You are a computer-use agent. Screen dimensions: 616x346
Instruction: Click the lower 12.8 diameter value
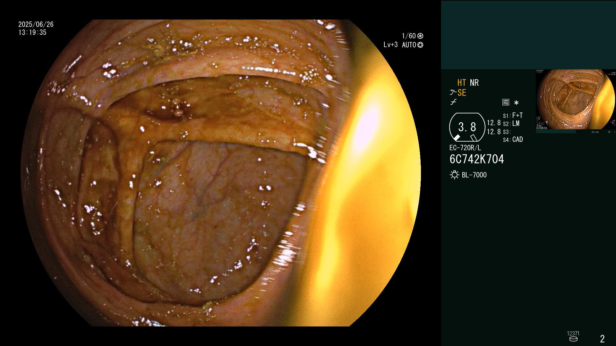coord(494,132)
